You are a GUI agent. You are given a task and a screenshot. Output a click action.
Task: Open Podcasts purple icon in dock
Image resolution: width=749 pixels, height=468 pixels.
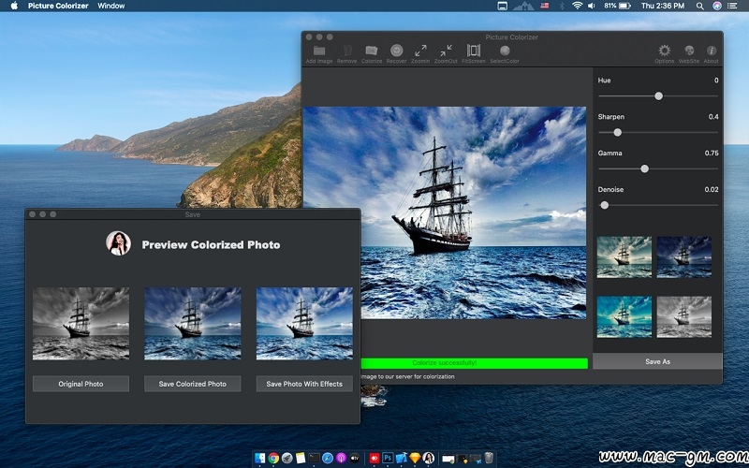click(341, 458)
